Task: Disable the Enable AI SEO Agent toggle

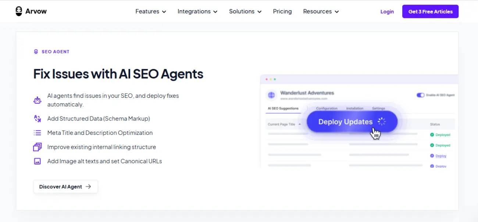Action: (420, 95)
